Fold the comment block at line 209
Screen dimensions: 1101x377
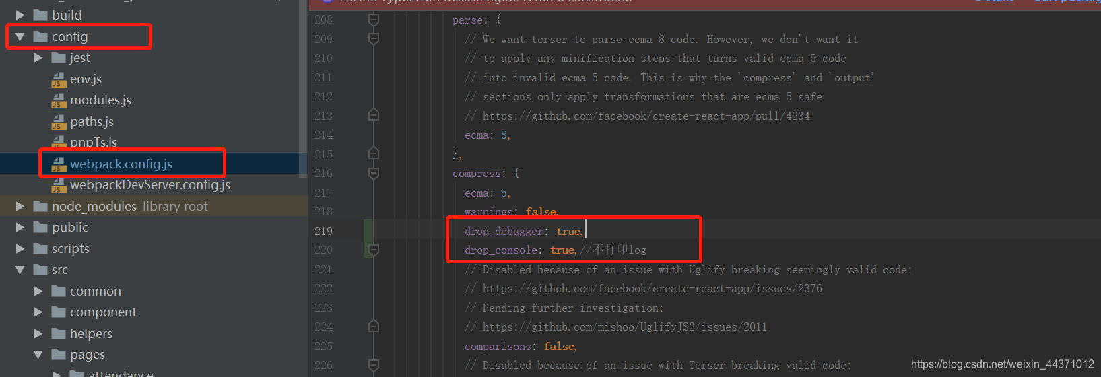(x=374, y=39)
